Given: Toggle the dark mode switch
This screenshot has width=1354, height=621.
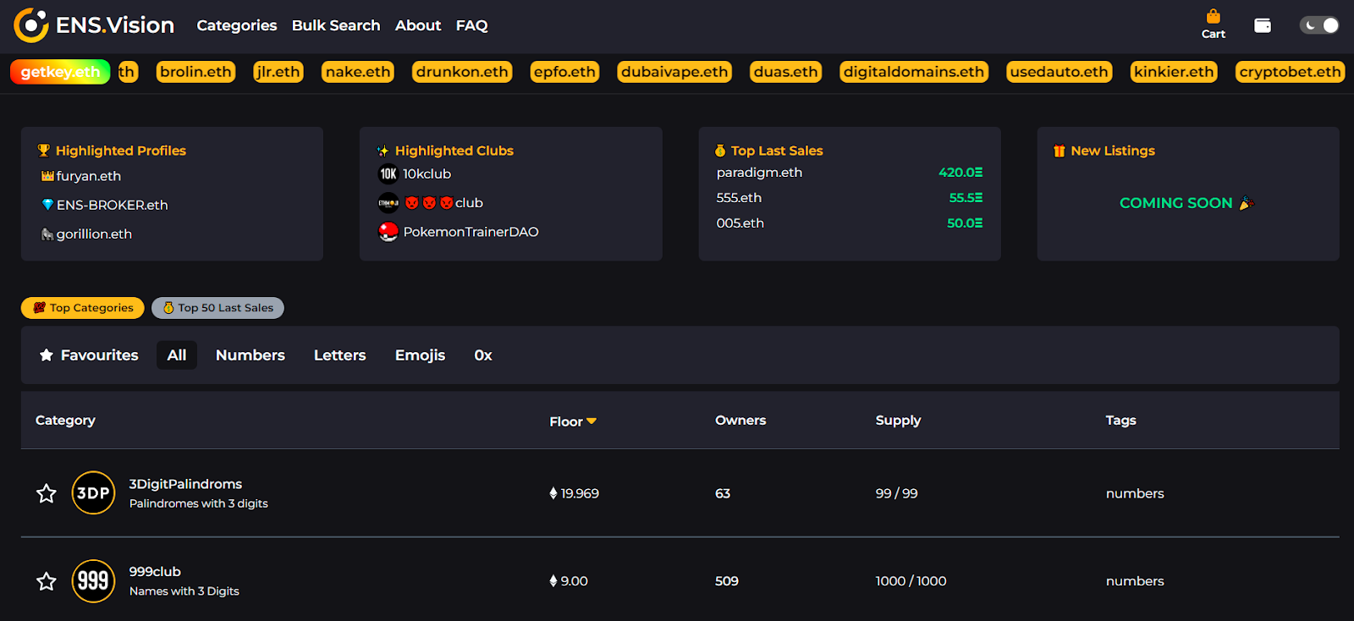Looking at the screenshot, I should (x=1318, y=25).
